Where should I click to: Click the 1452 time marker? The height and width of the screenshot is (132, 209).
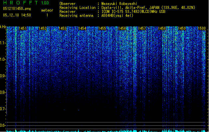click(43, 28)
